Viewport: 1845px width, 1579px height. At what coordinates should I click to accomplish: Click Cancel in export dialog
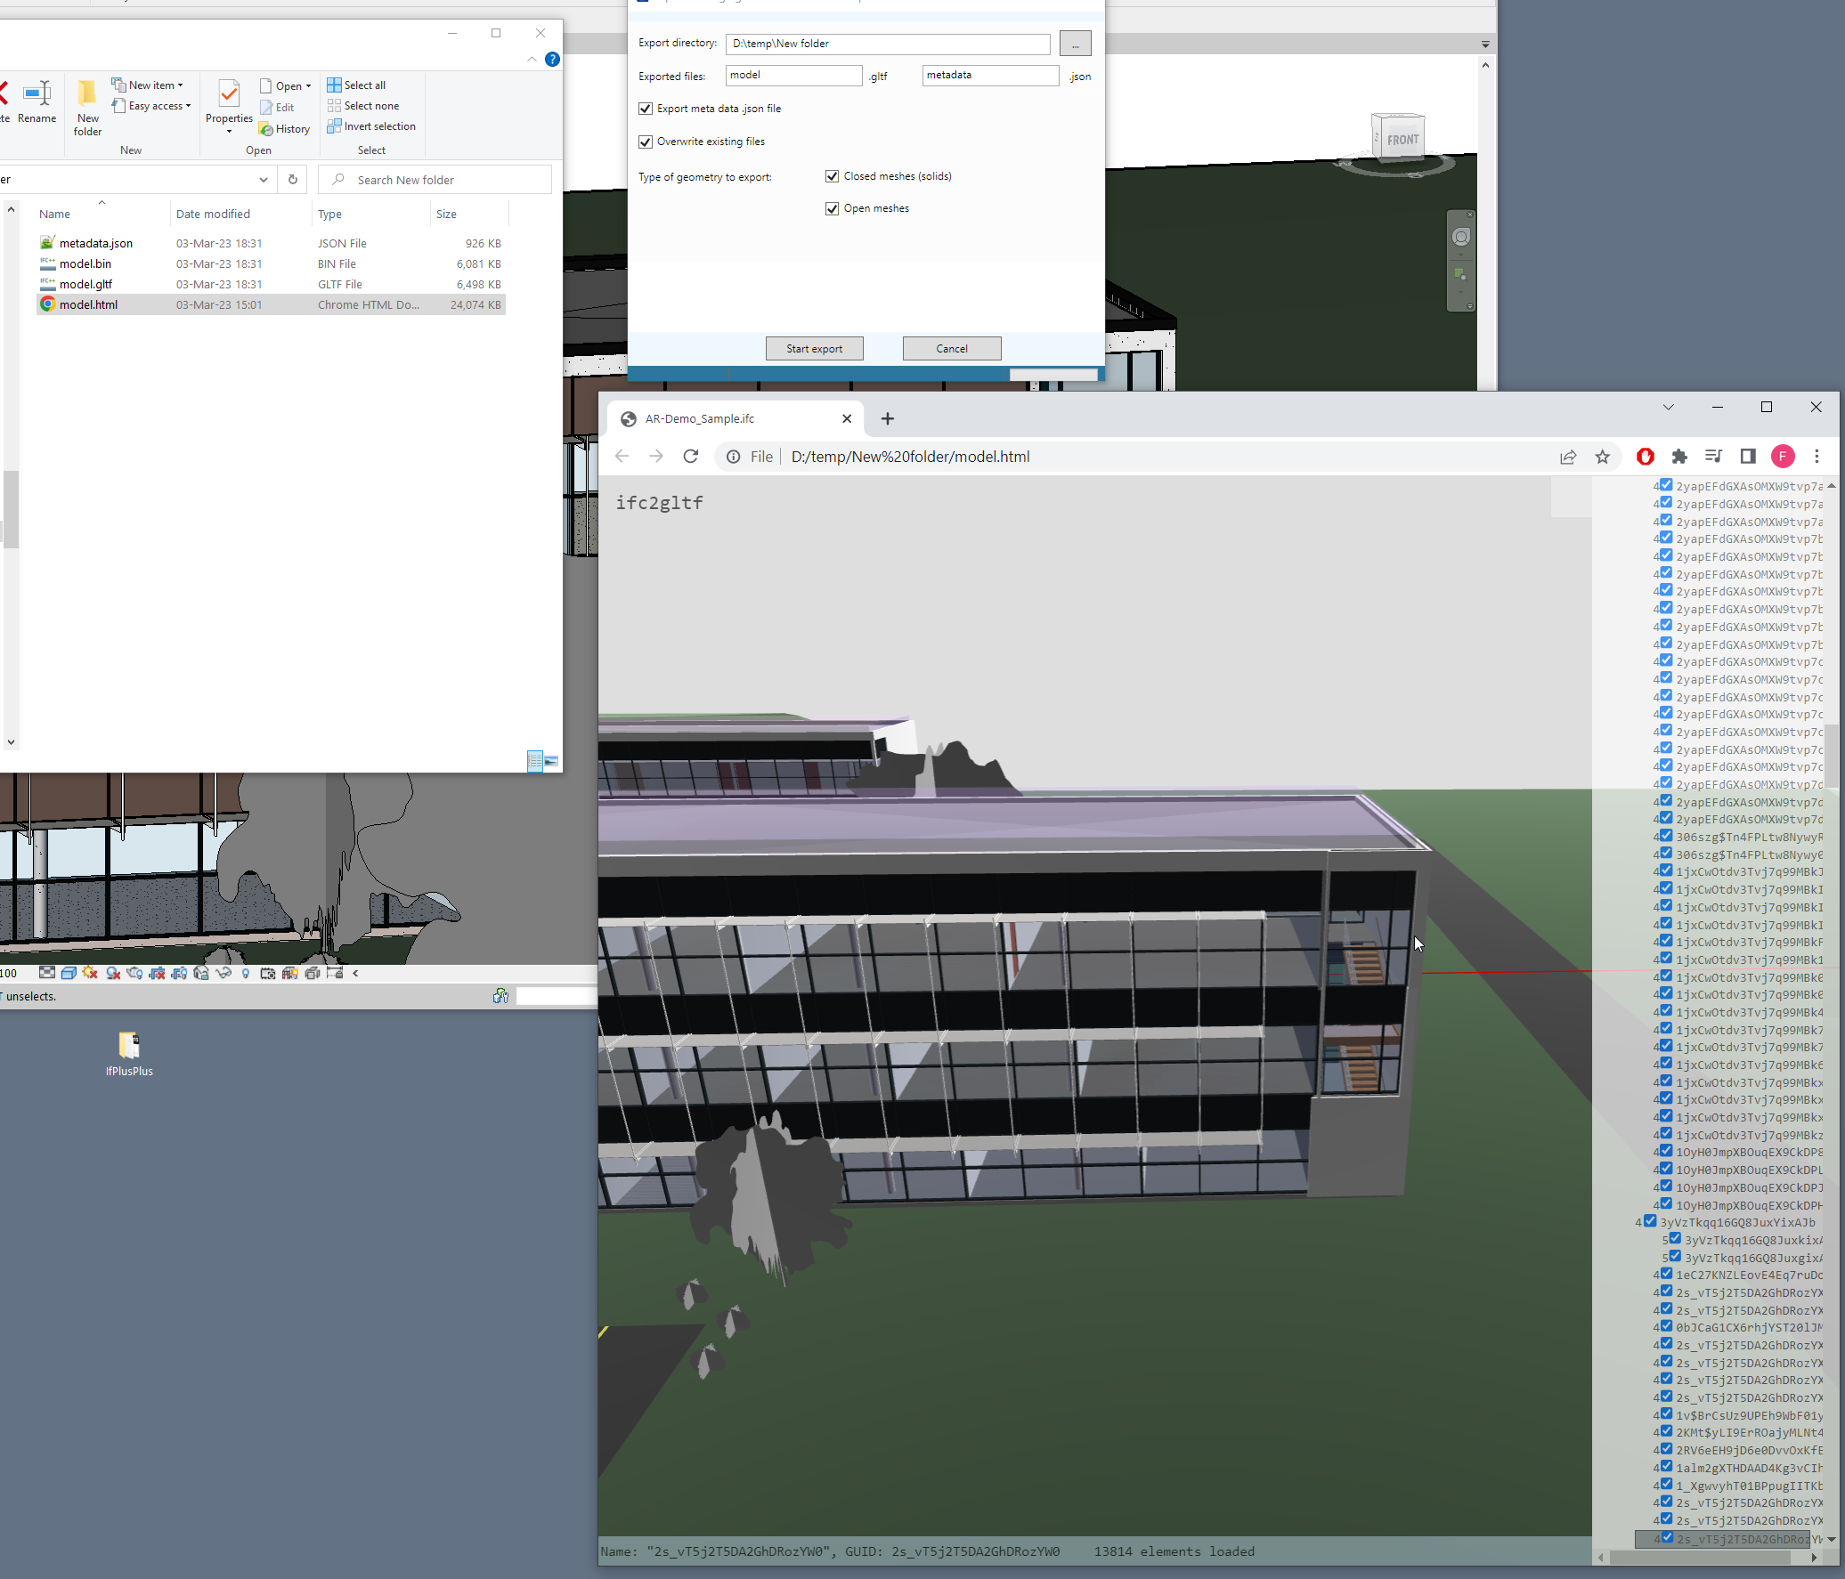tap(951, 348)
